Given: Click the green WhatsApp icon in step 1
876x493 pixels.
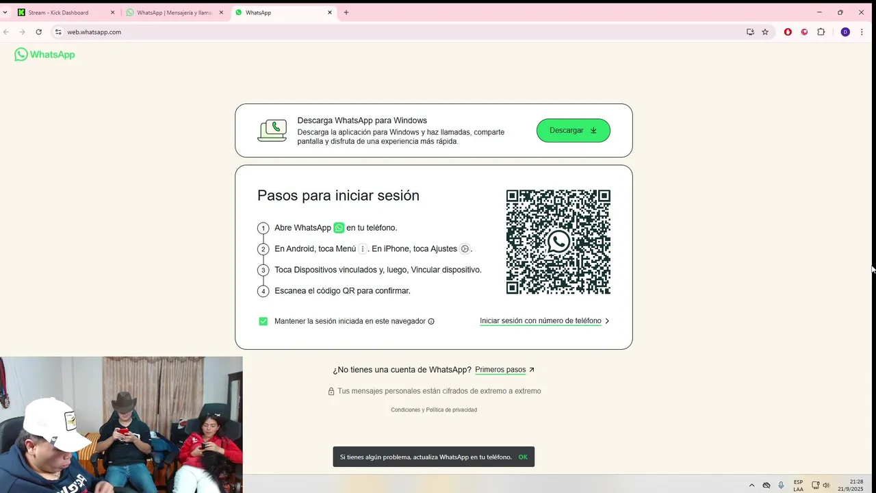Looking at the screenshot, I should (x=339, y=228).
